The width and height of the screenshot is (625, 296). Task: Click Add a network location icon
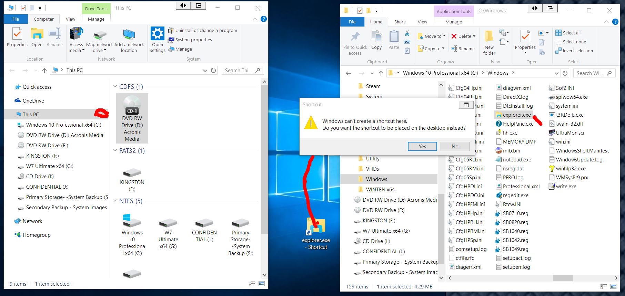pos(129,35)
